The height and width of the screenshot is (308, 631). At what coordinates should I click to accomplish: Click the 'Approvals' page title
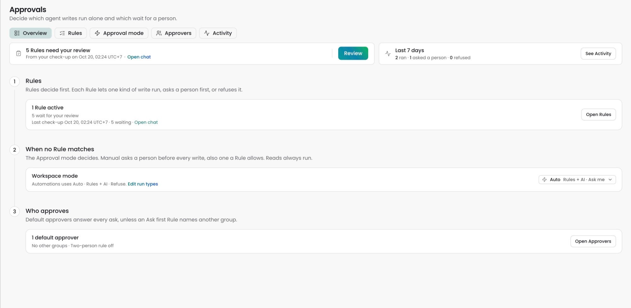(28, 10)
